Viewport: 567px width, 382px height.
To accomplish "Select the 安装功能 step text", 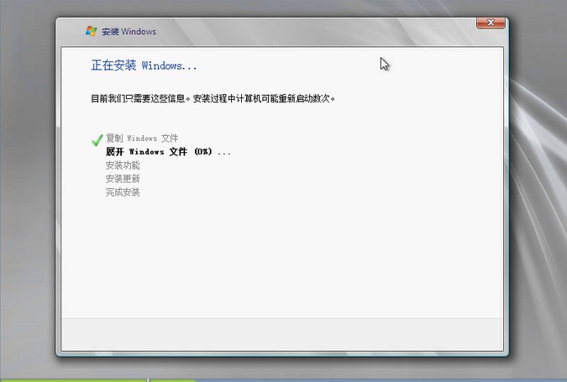I will 123,165.
